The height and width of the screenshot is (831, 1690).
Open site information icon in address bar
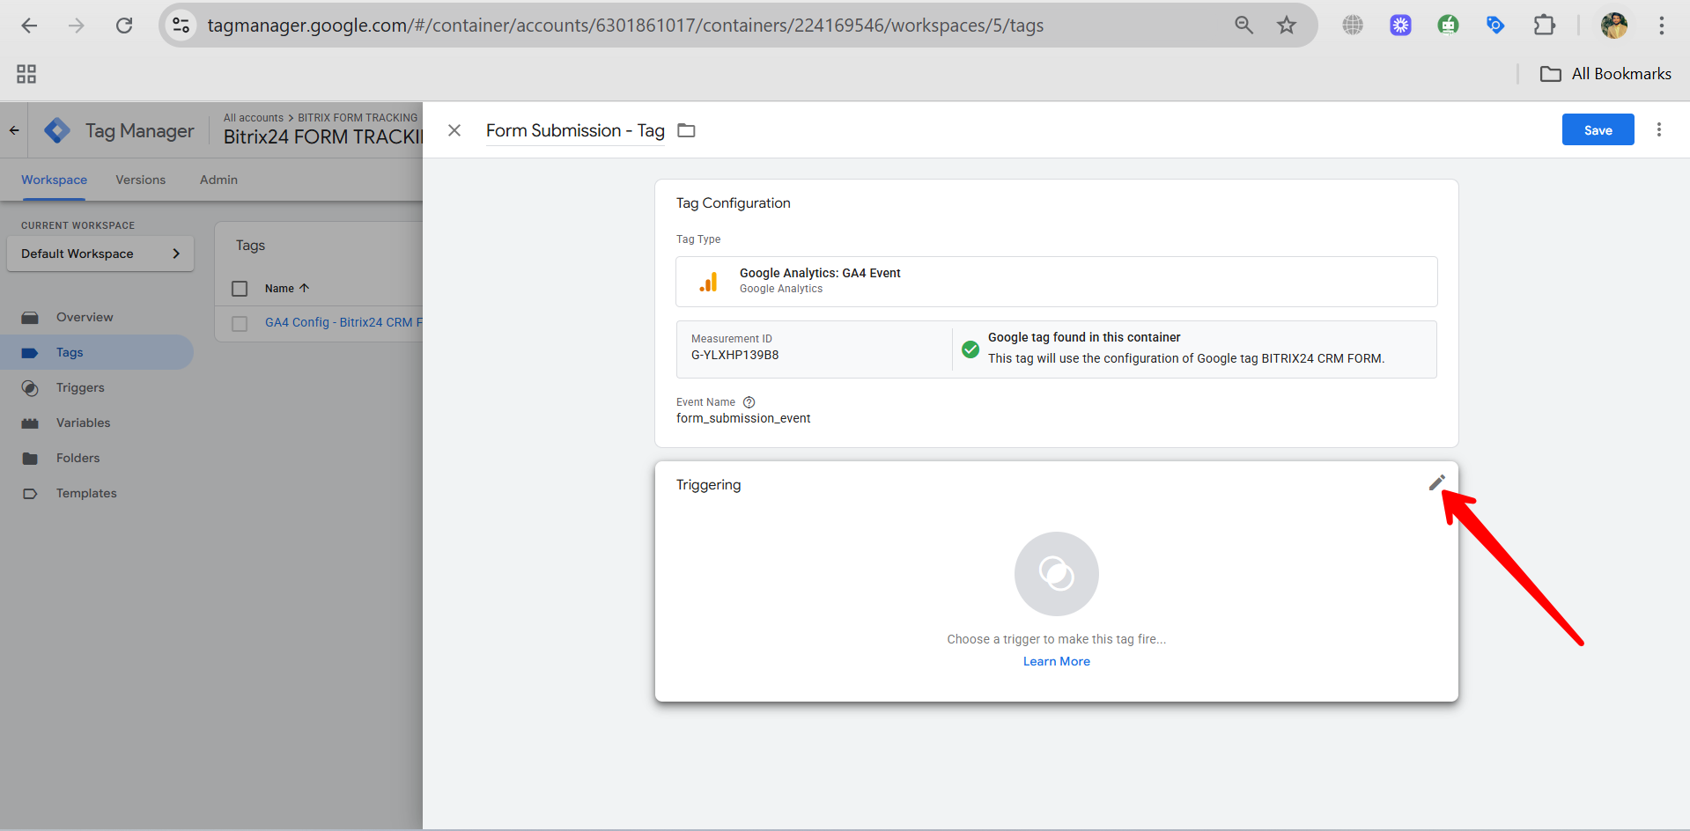click(x=181, y=26)
